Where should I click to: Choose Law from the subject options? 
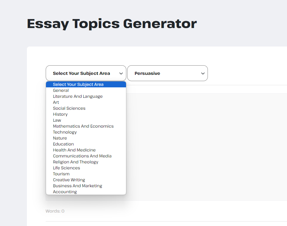86,120
